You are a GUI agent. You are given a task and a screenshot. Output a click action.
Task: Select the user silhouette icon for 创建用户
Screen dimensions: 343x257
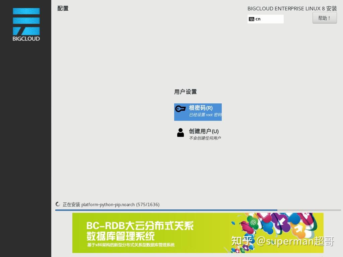(x=180, y=132)
